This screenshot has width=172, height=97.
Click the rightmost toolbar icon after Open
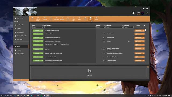[96, 19]
